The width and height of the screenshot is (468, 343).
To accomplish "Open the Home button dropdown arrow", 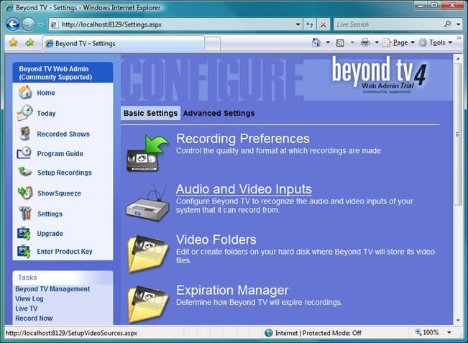I will point(328,42).
